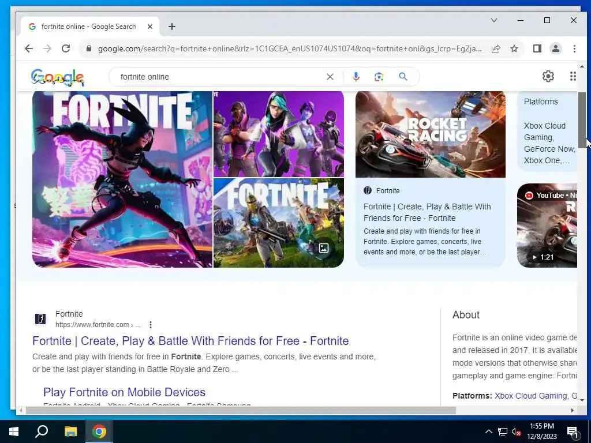
Task: Share this page via address bar icon
Action: pyautogui.click(x=496, y=48)
